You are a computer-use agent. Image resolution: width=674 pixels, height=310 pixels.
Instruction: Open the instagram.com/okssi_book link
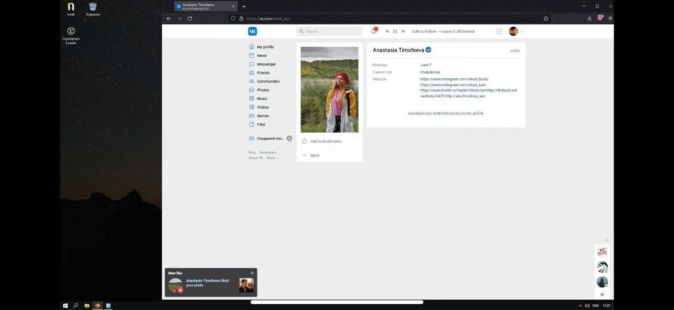454,79
